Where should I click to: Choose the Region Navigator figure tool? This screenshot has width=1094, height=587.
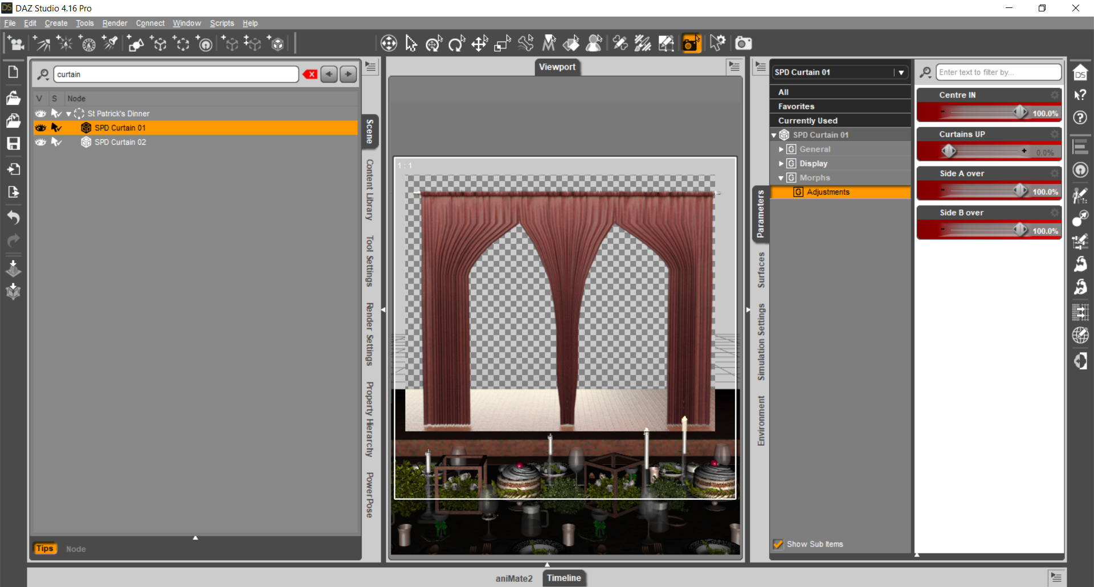594,43
